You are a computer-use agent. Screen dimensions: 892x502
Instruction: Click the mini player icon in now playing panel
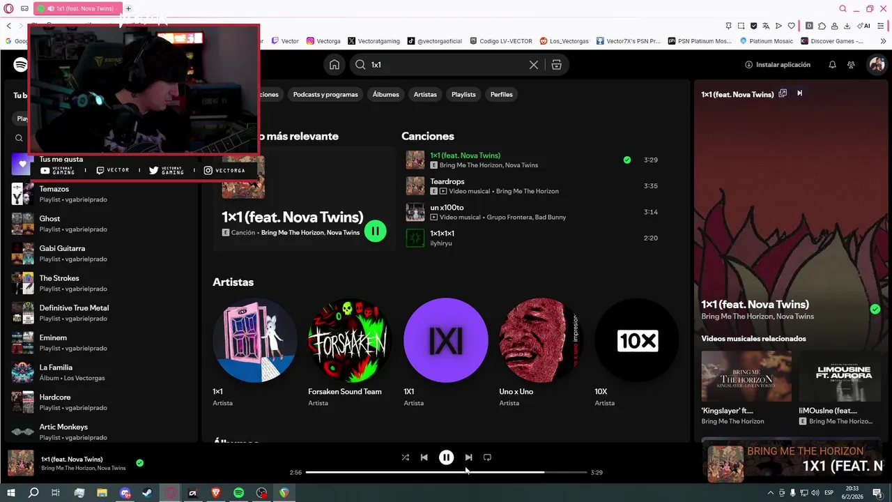783,93
